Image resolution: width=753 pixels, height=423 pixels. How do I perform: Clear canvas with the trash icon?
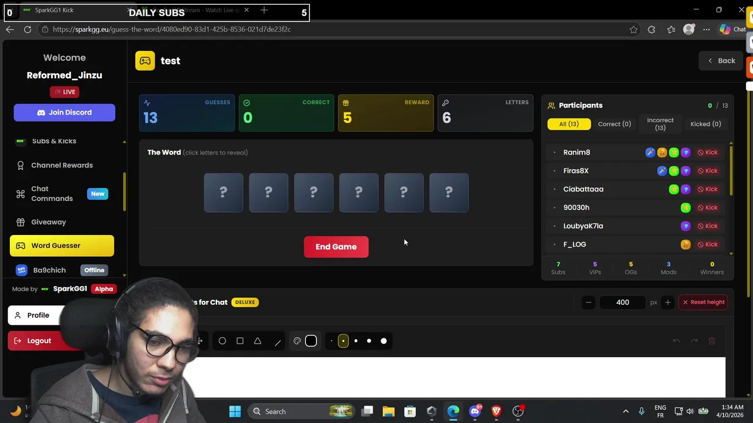pyautogui.click(x=711, y=341)
